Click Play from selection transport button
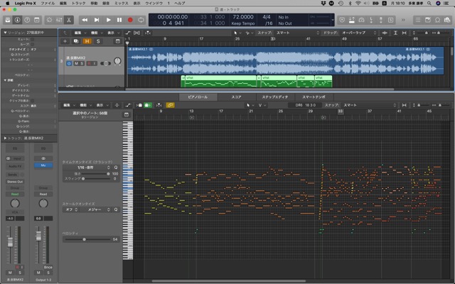455x284 pixels. (x=97, y=20)
